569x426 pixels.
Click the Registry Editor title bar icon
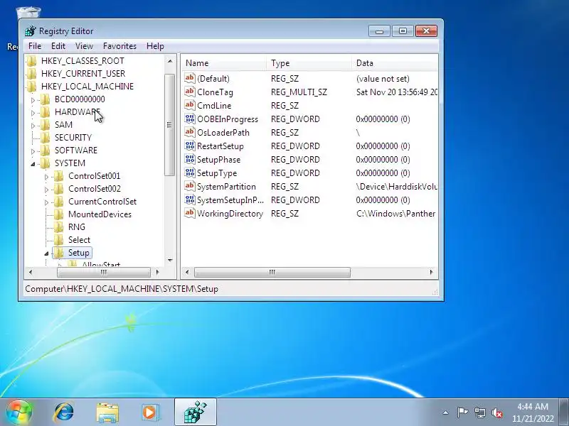pyautogui.click(x=31, y=31)
